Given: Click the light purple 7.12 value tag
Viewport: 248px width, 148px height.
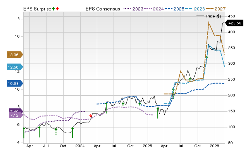Looking at the screenshot, I should tap(16, 115).
